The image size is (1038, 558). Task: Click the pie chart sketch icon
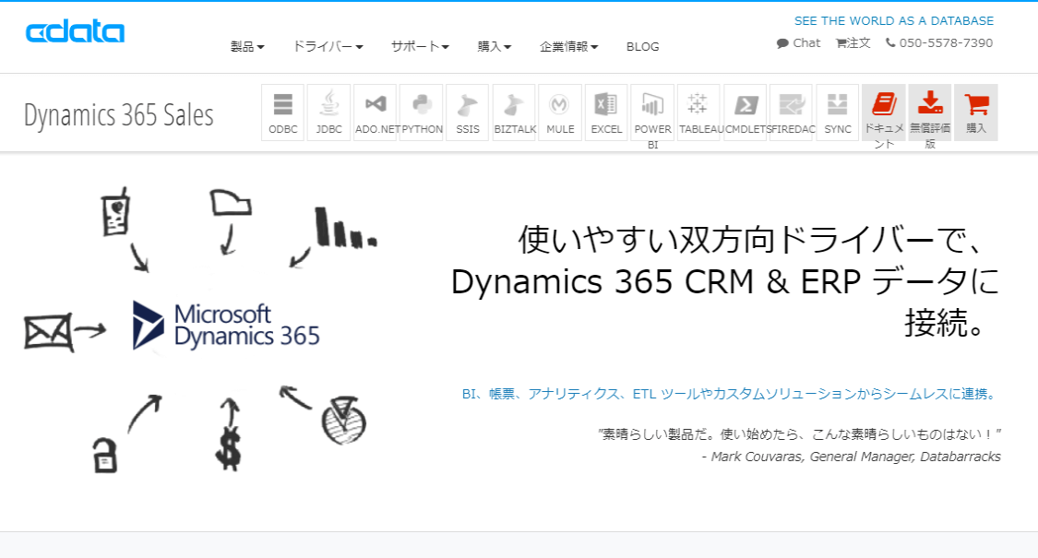[343, 421]
